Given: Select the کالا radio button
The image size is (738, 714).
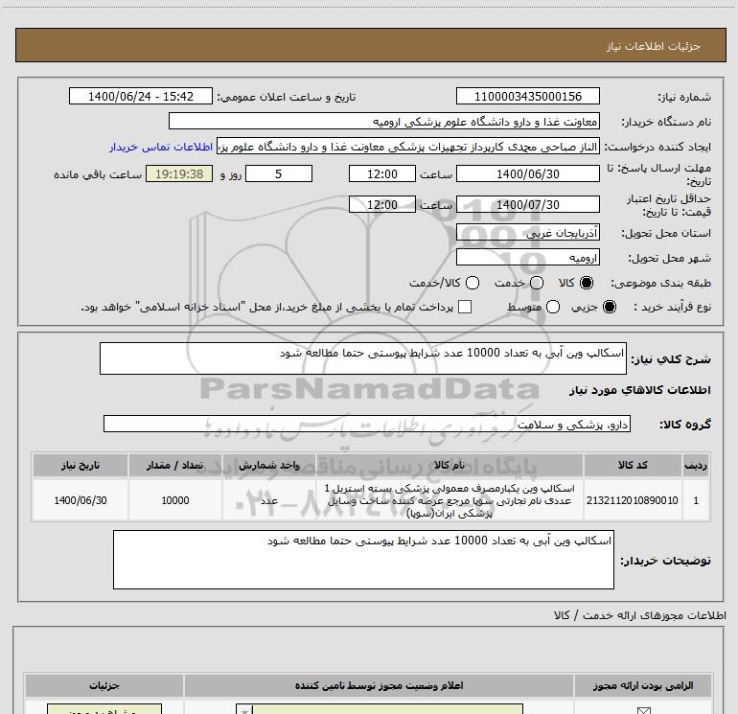Looking at the screenshot, I should pyautogui.click(x=588, y=283).
